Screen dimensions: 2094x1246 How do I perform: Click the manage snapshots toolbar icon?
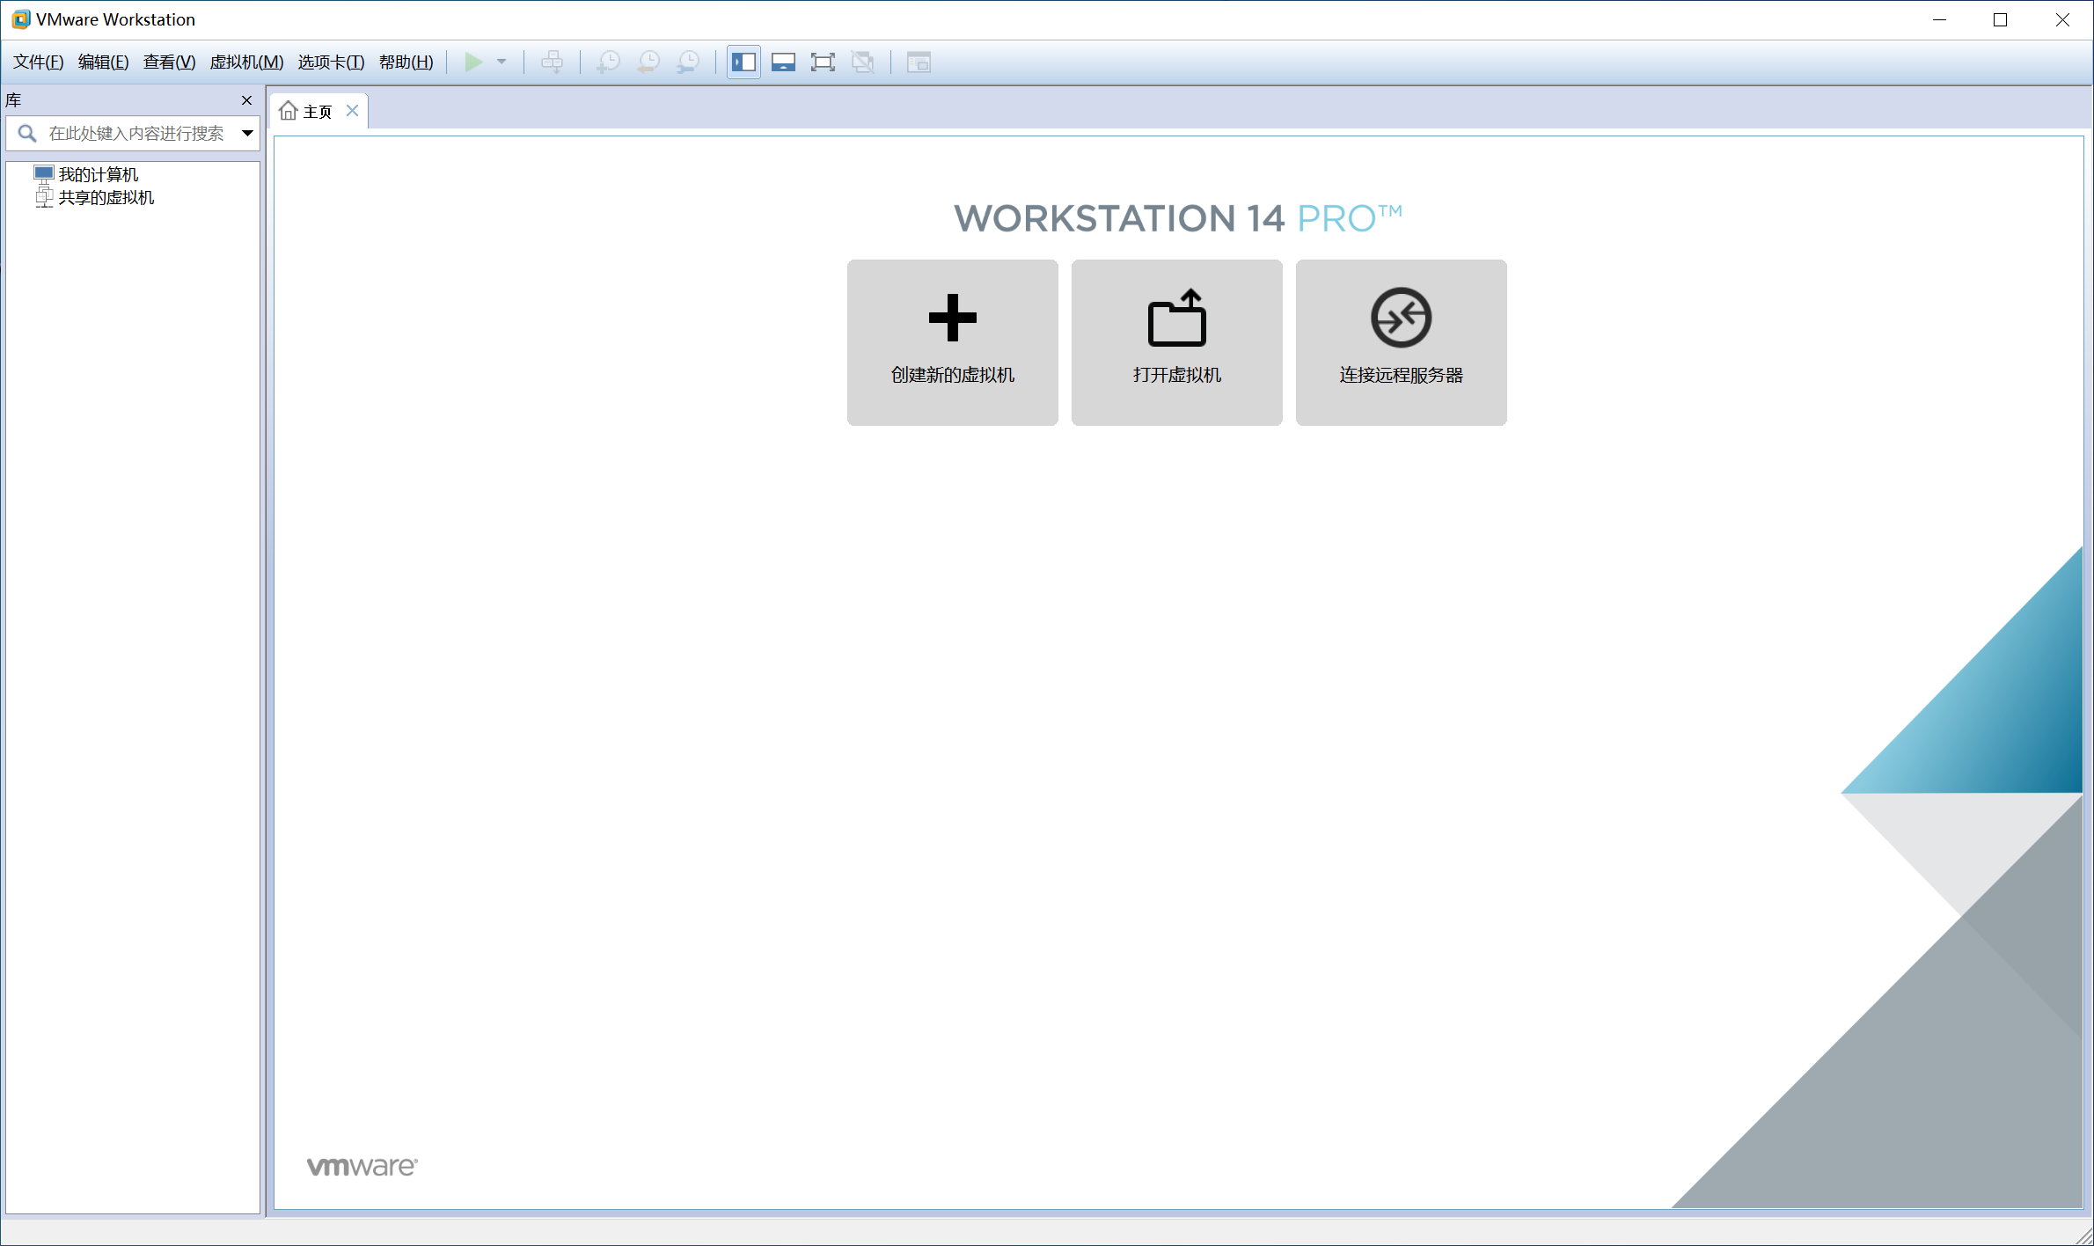[x=688, y=62]
